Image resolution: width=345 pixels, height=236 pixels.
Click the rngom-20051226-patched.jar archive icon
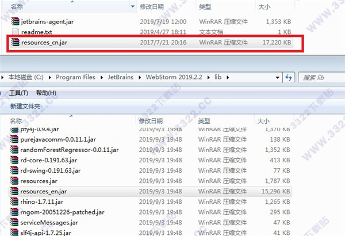pyautogui.click(x=14, y=212)
